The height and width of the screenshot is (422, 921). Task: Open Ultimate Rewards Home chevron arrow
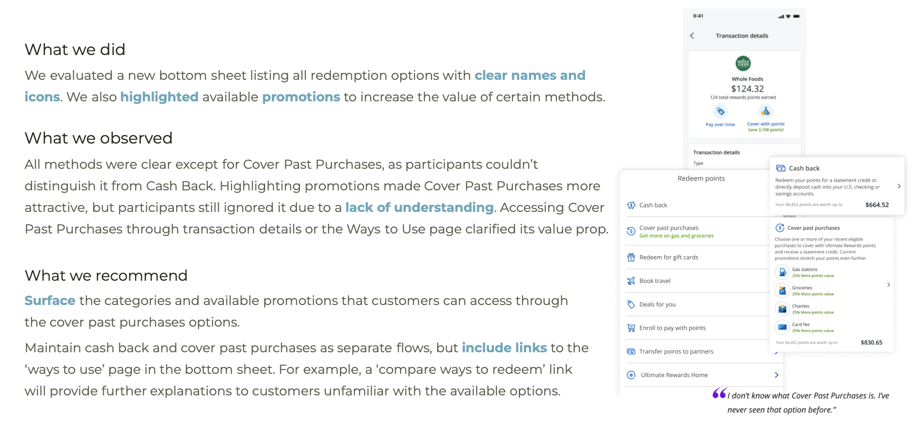777,375
